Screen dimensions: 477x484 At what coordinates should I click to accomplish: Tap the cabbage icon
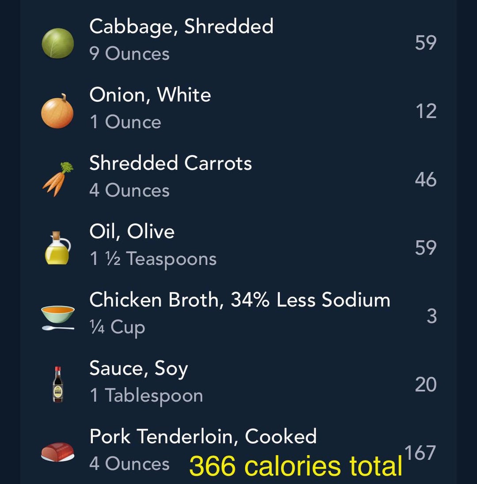pyautogui.click(x=57, y=43)
